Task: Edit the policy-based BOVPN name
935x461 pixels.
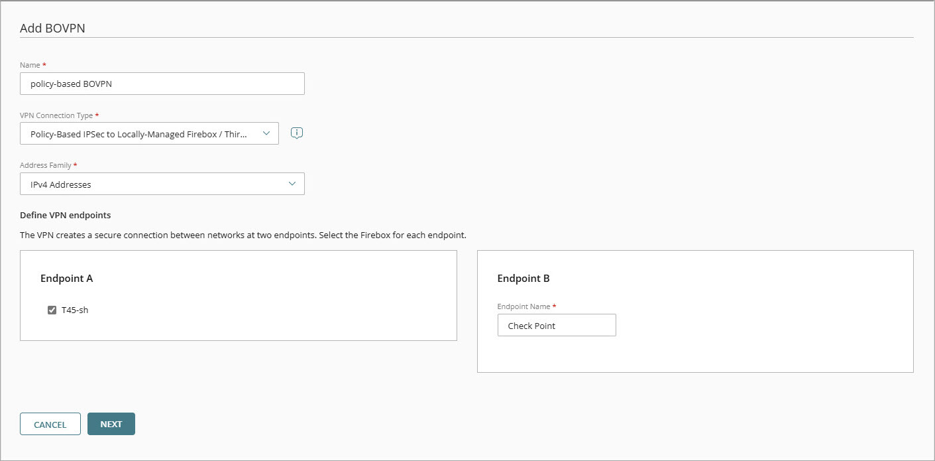Action: pyautogui.click(x=162, y=83)
